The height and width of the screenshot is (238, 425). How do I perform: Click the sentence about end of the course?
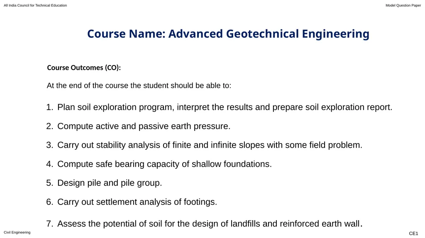tap(139, 85)
